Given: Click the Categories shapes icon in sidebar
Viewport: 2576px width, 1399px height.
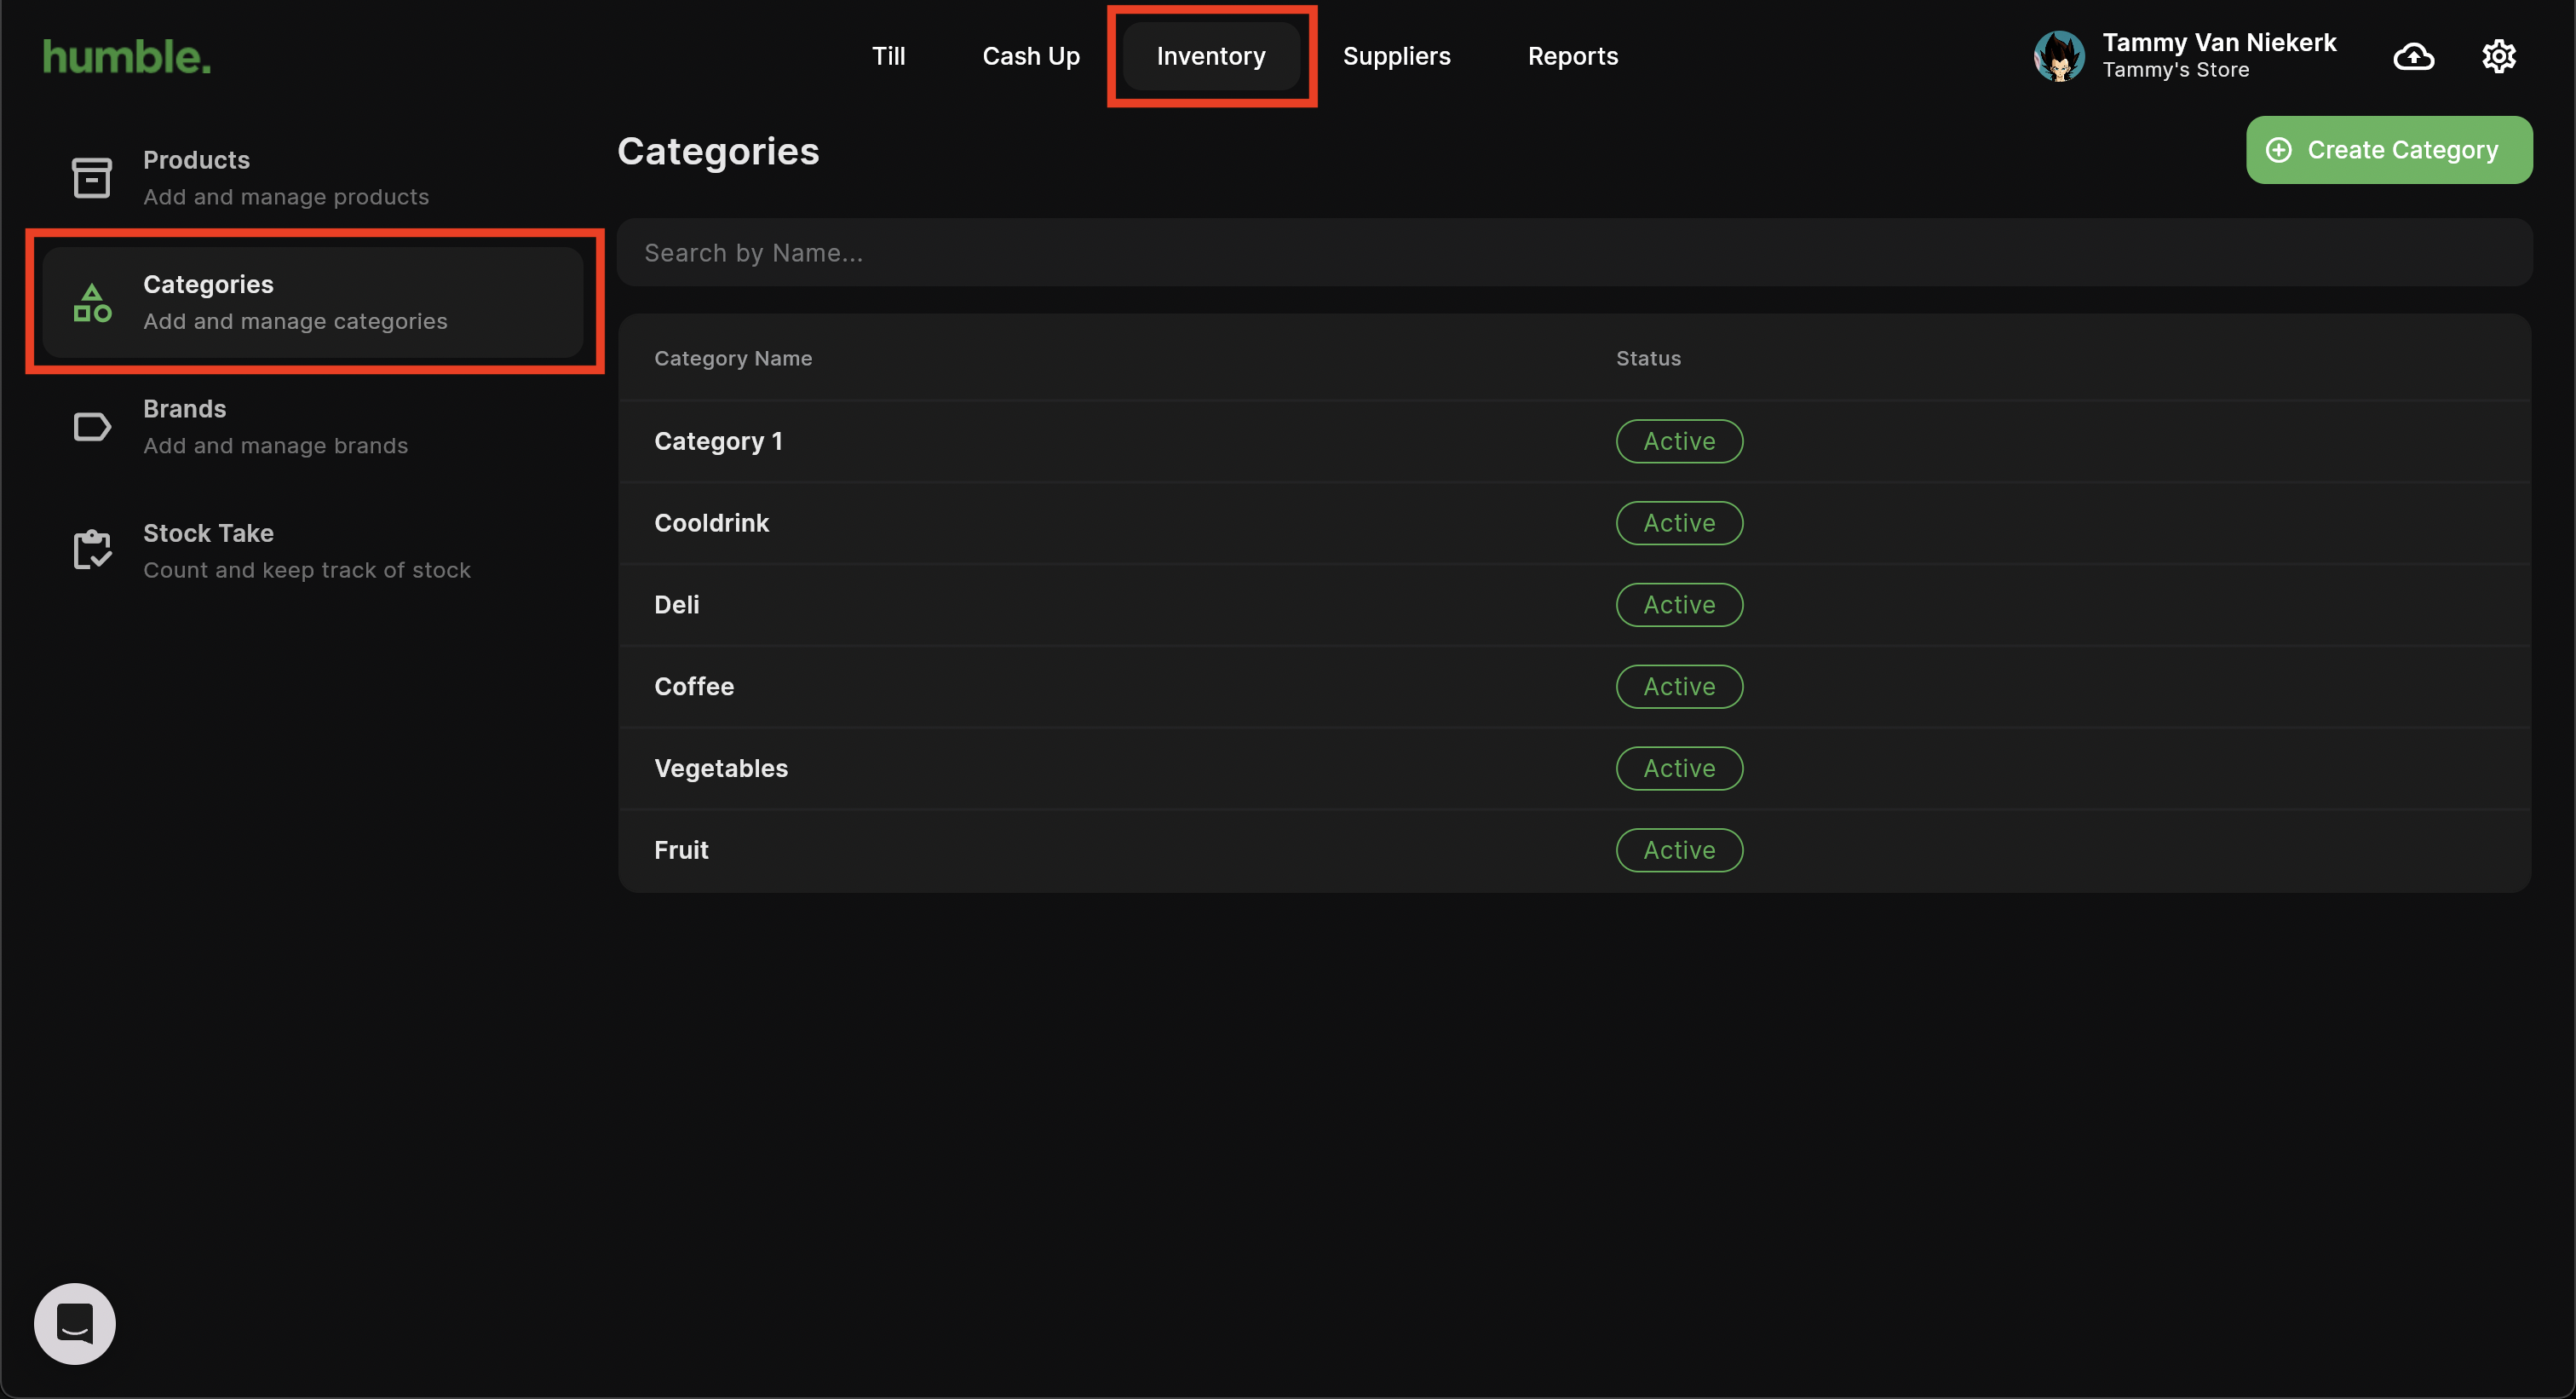Looking at the screenshot, I should (92, 302).
